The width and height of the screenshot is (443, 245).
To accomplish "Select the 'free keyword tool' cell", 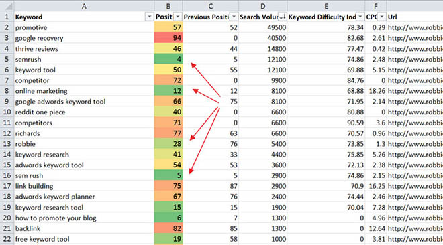I will point(84,239).
